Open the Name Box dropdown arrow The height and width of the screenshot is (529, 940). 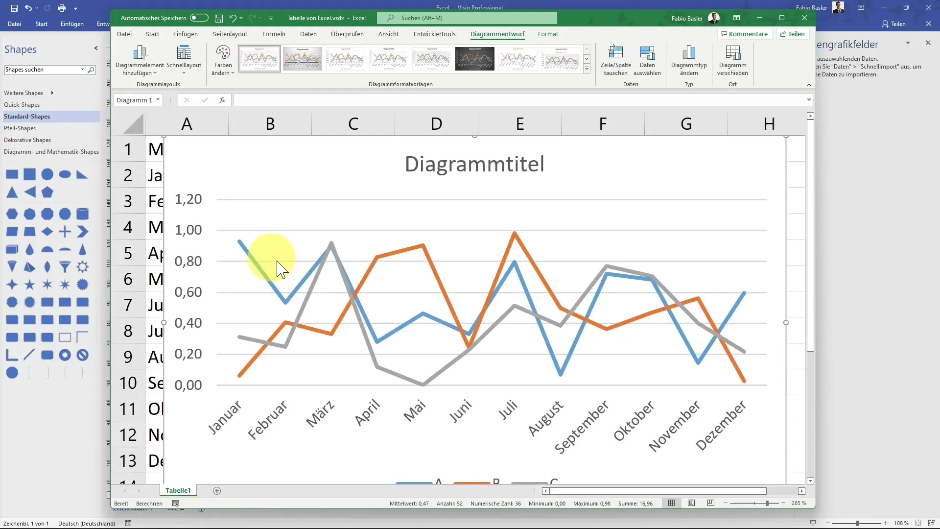point(158,100)
